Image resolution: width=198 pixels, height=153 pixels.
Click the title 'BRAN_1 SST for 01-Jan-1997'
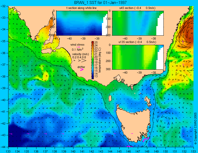click(100, 3)
